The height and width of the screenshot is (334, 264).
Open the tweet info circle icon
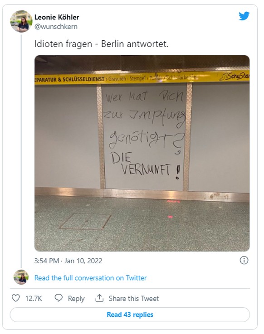click(x=244, y=260)
